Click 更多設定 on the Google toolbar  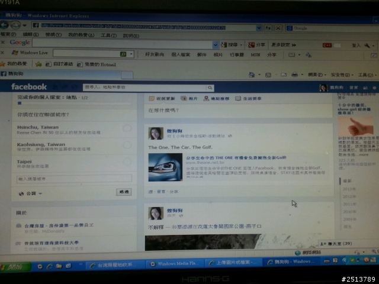click(x=283, y=45)
